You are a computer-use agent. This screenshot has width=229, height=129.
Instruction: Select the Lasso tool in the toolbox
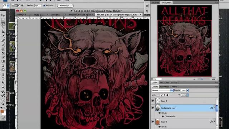[x=3, y=23]
